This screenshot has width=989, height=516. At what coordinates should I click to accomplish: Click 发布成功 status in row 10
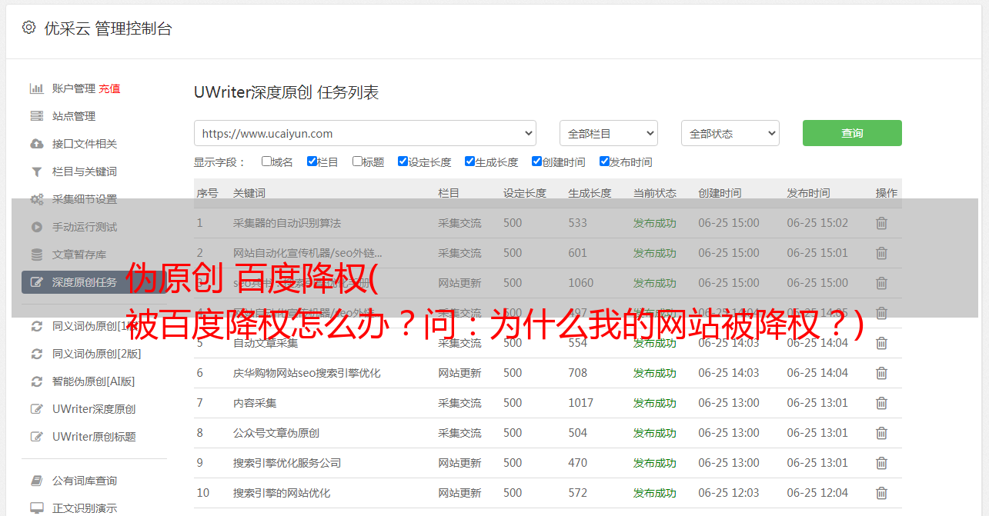point(655,493)
